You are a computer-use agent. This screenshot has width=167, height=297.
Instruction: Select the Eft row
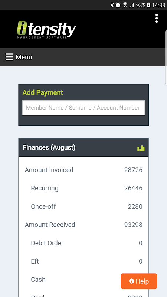click(83, 261)
